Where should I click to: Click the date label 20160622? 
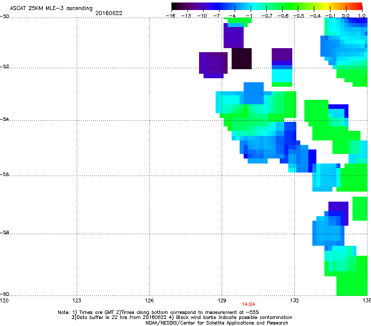pos(109,13)
